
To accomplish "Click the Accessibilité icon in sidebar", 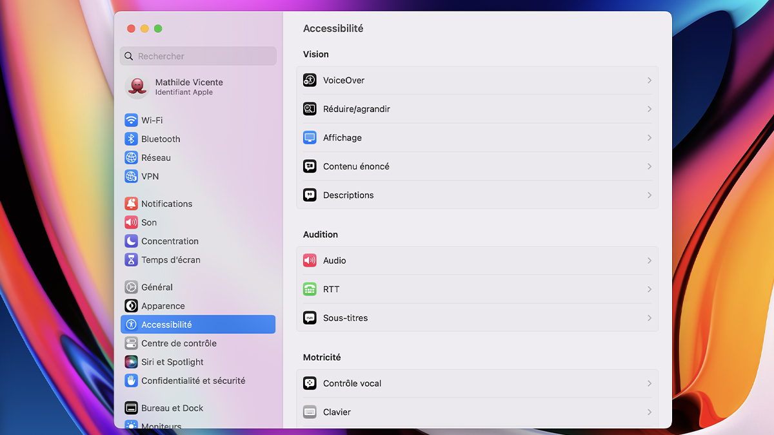I will pyautogui.click(x=131, y=325).
